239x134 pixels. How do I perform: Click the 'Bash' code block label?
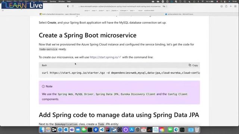[x=44, y=66]
